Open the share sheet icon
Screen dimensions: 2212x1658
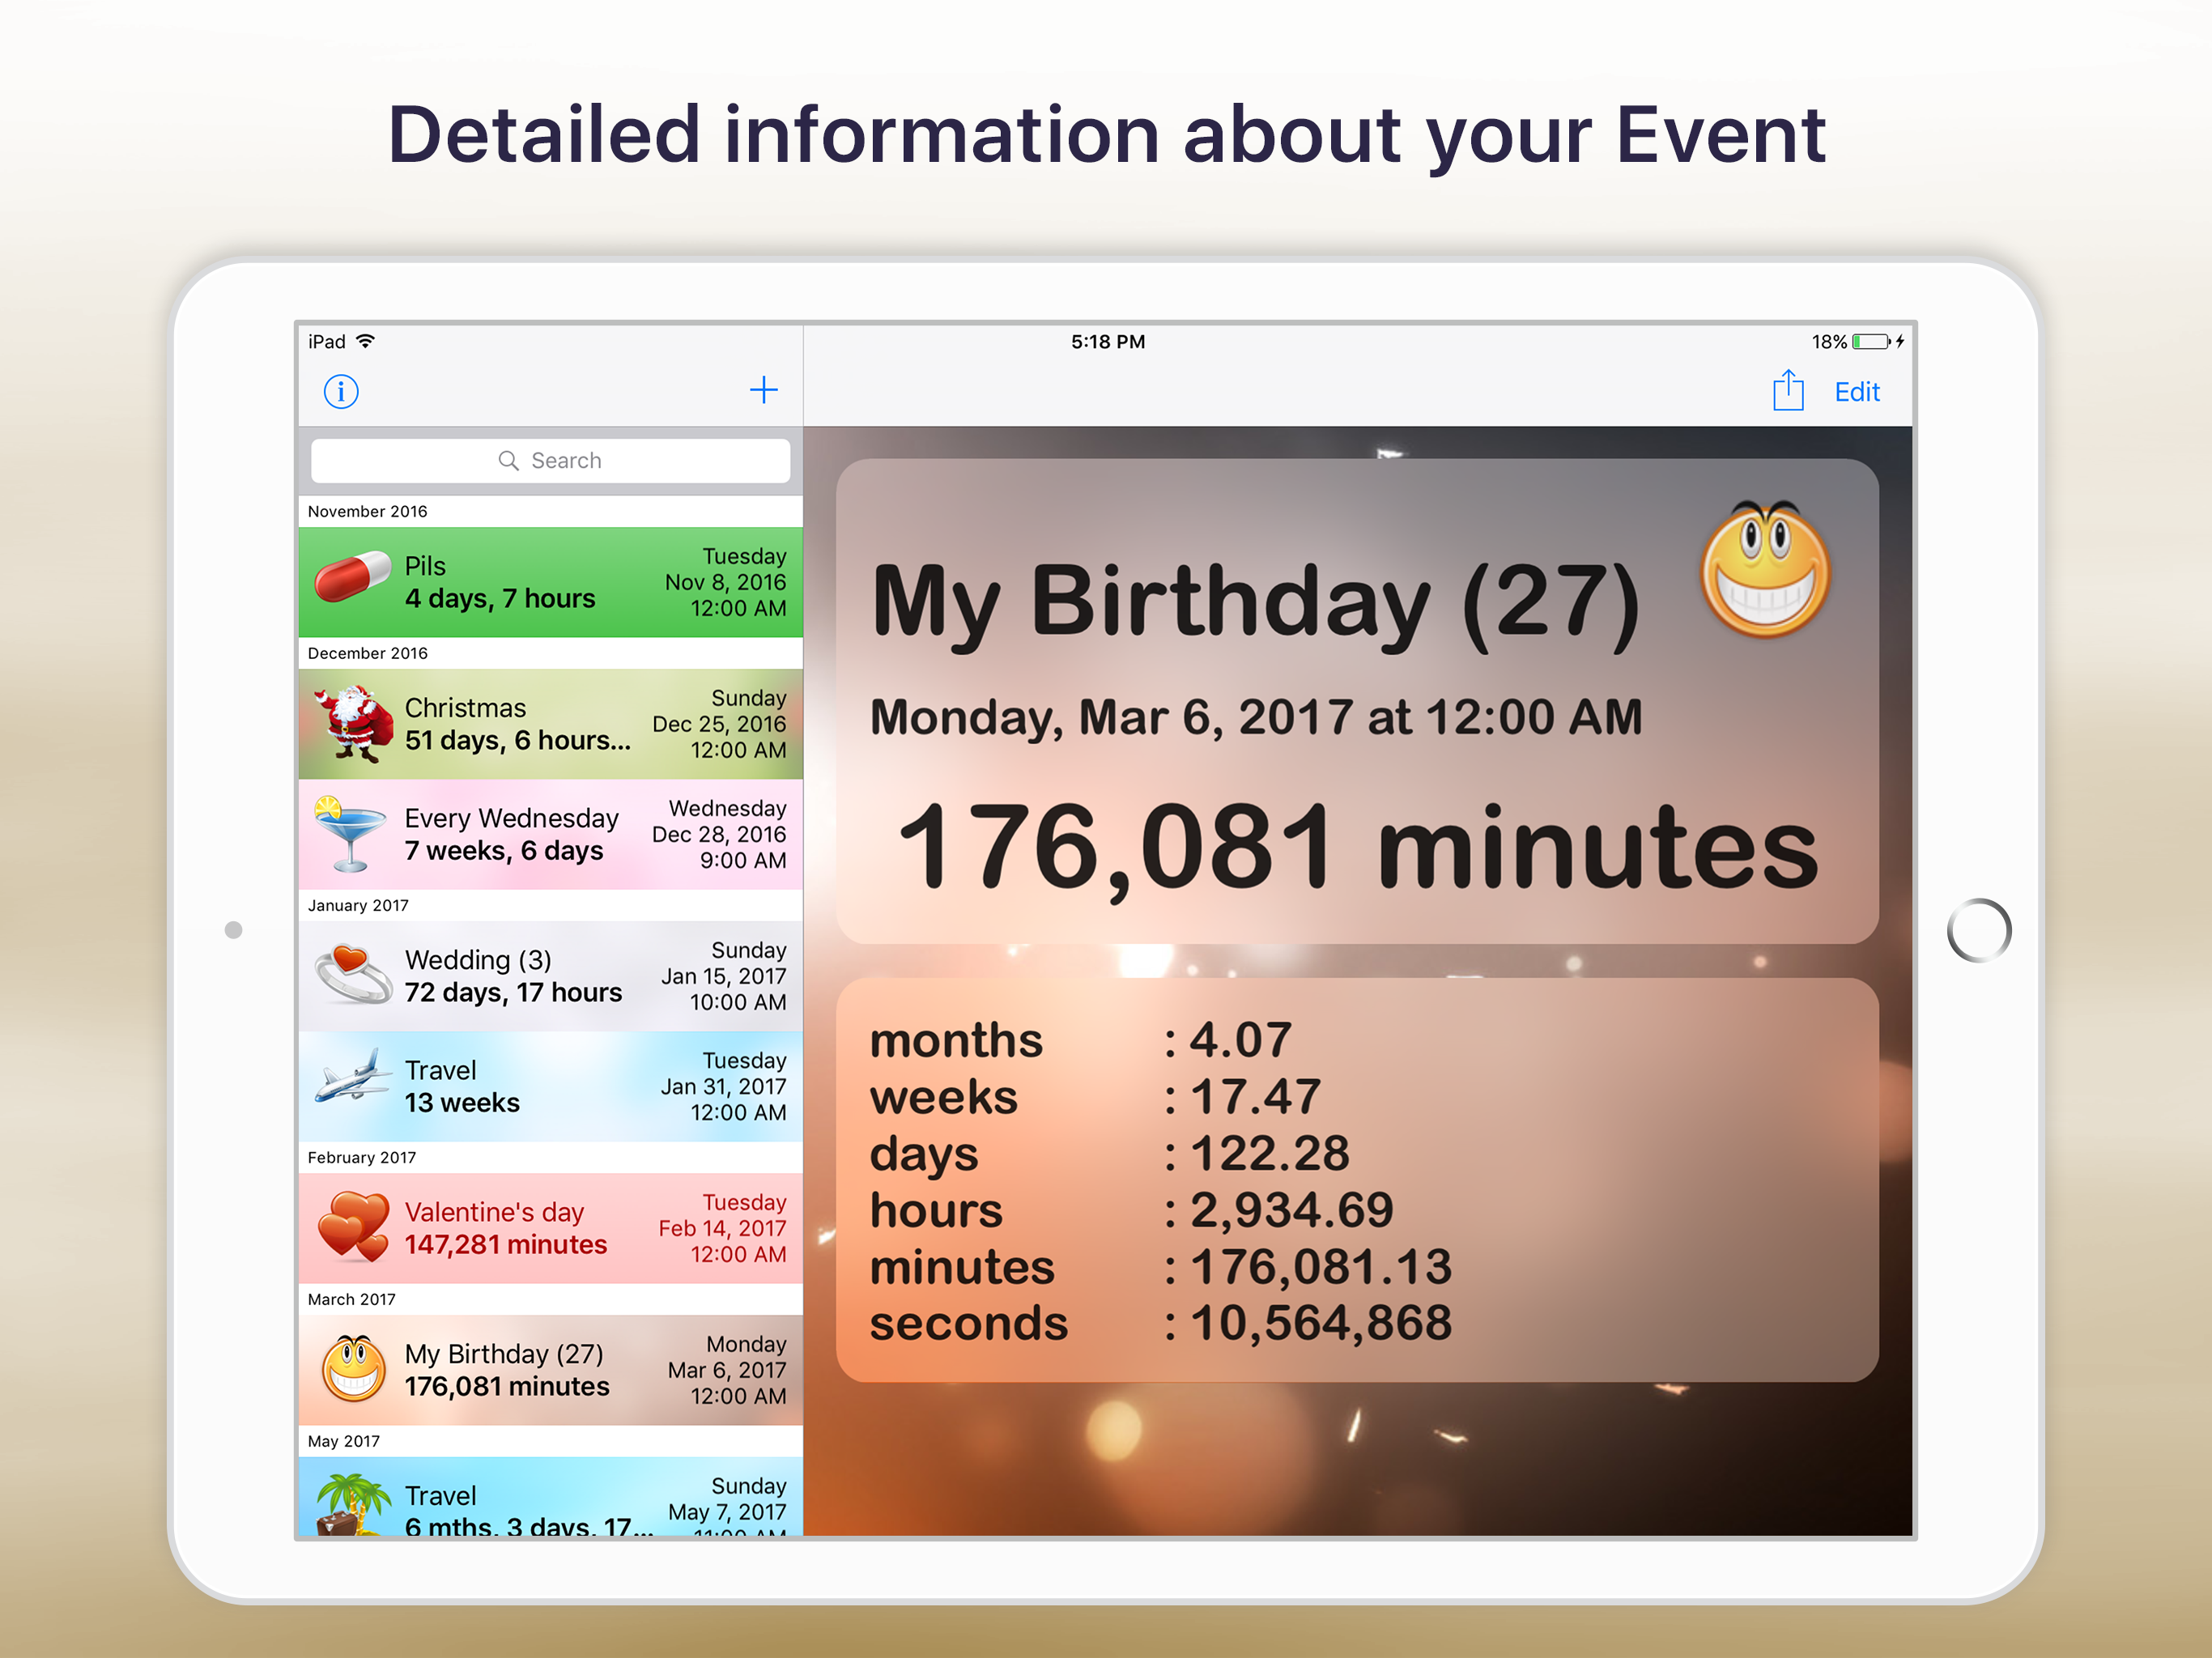pos(1789,392)
